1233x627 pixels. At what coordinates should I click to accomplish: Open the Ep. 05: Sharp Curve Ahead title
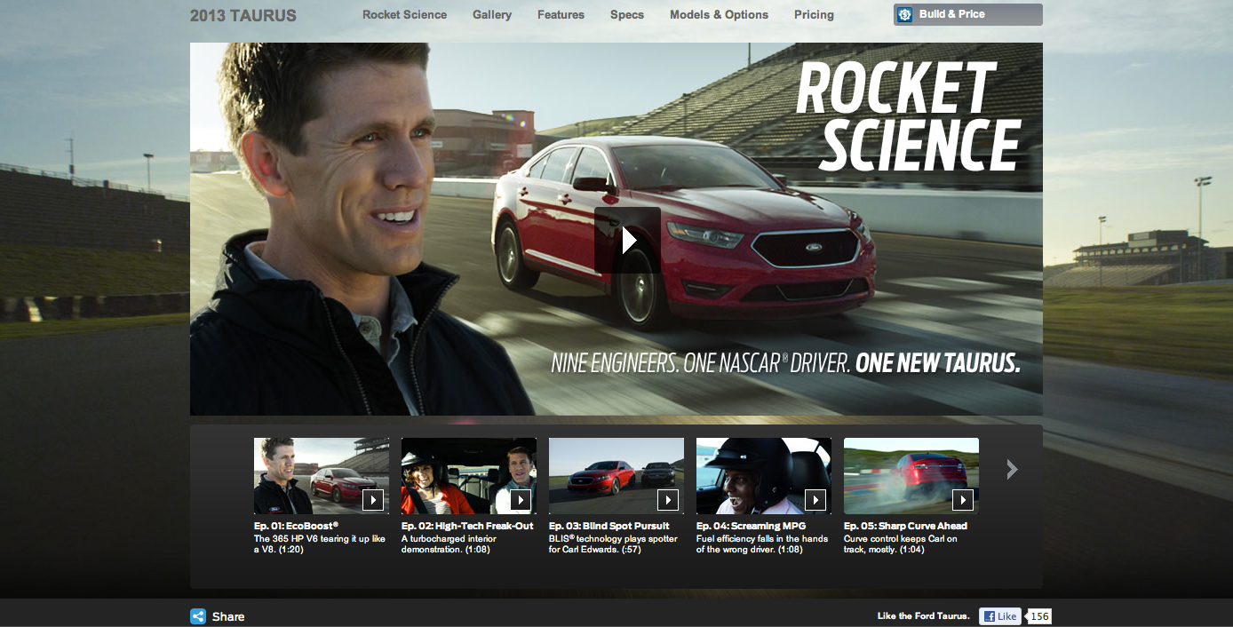(905, 526)
